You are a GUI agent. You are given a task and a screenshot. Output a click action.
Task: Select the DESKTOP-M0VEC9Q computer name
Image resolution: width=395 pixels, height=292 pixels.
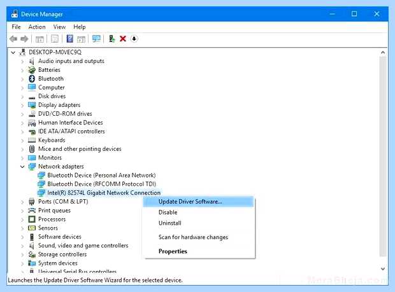55,52
